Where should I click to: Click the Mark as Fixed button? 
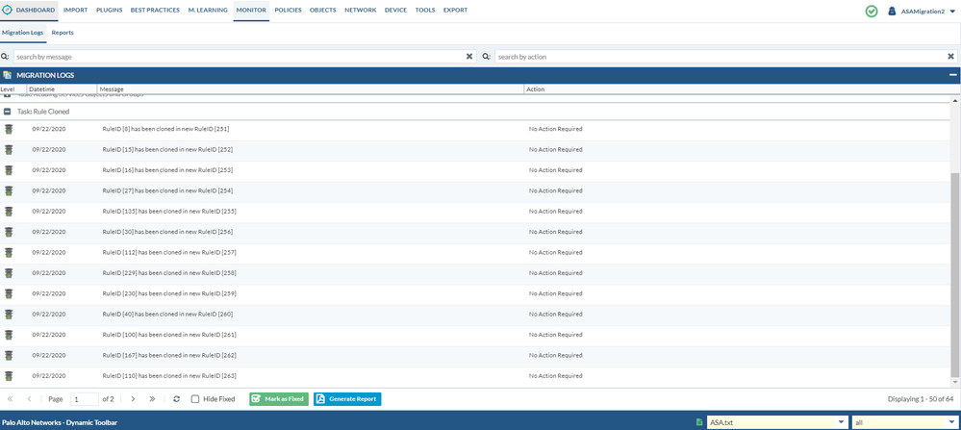[x=279, y=398]
